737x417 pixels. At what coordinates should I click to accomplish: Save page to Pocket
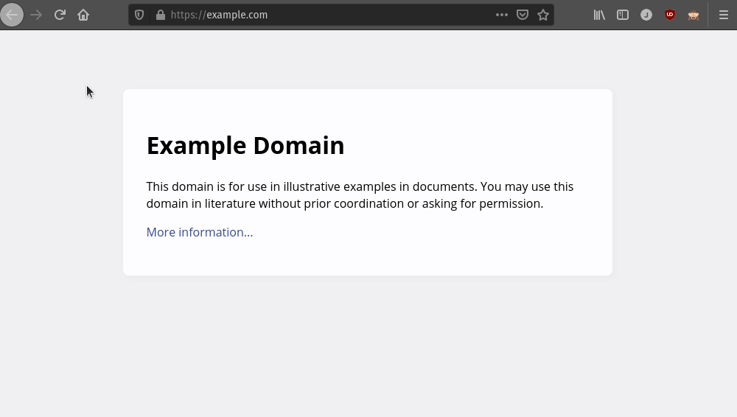pos(523,15)
